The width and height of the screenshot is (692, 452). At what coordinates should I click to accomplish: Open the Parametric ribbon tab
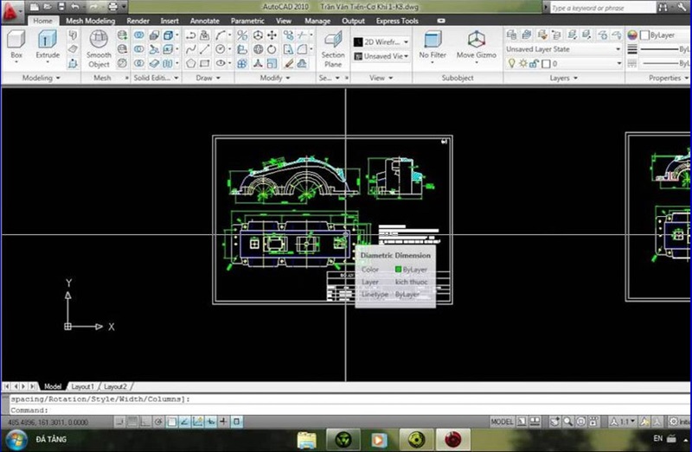click(x=247, y=21)
